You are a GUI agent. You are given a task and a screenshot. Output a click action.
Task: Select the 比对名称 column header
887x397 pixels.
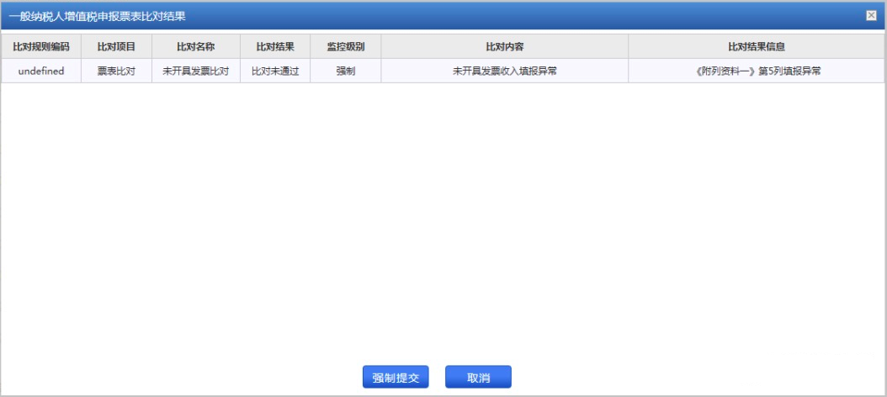click(196, 46)
